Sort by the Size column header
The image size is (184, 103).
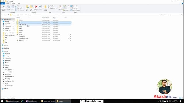click(66, 18)
